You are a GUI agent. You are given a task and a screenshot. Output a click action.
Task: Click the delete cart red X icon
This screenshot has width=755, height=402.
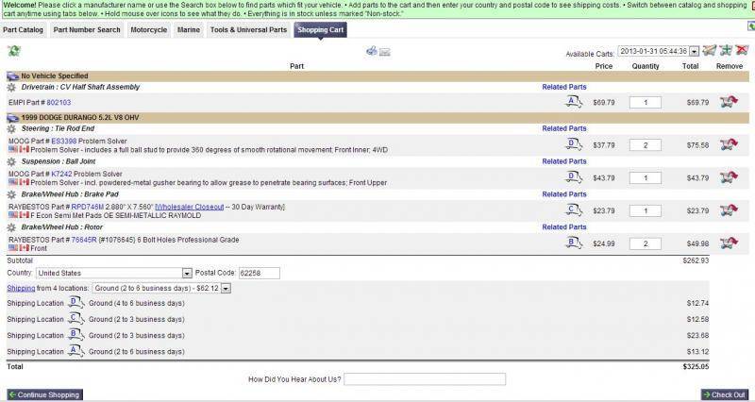(743, 50)
